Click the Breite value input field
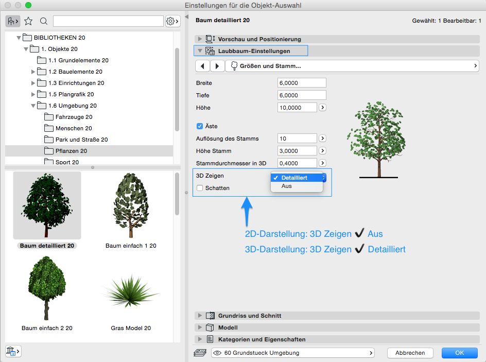 click(302, 83)
